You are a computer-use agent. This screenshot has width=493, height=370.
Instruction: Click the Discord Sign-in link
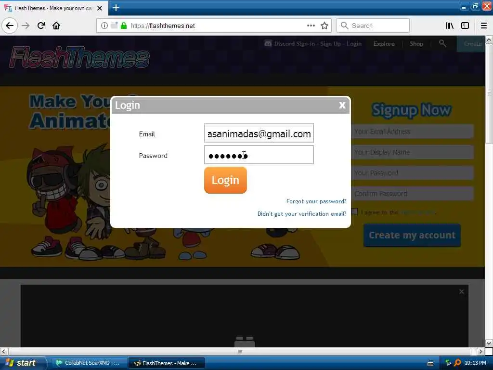294,44
